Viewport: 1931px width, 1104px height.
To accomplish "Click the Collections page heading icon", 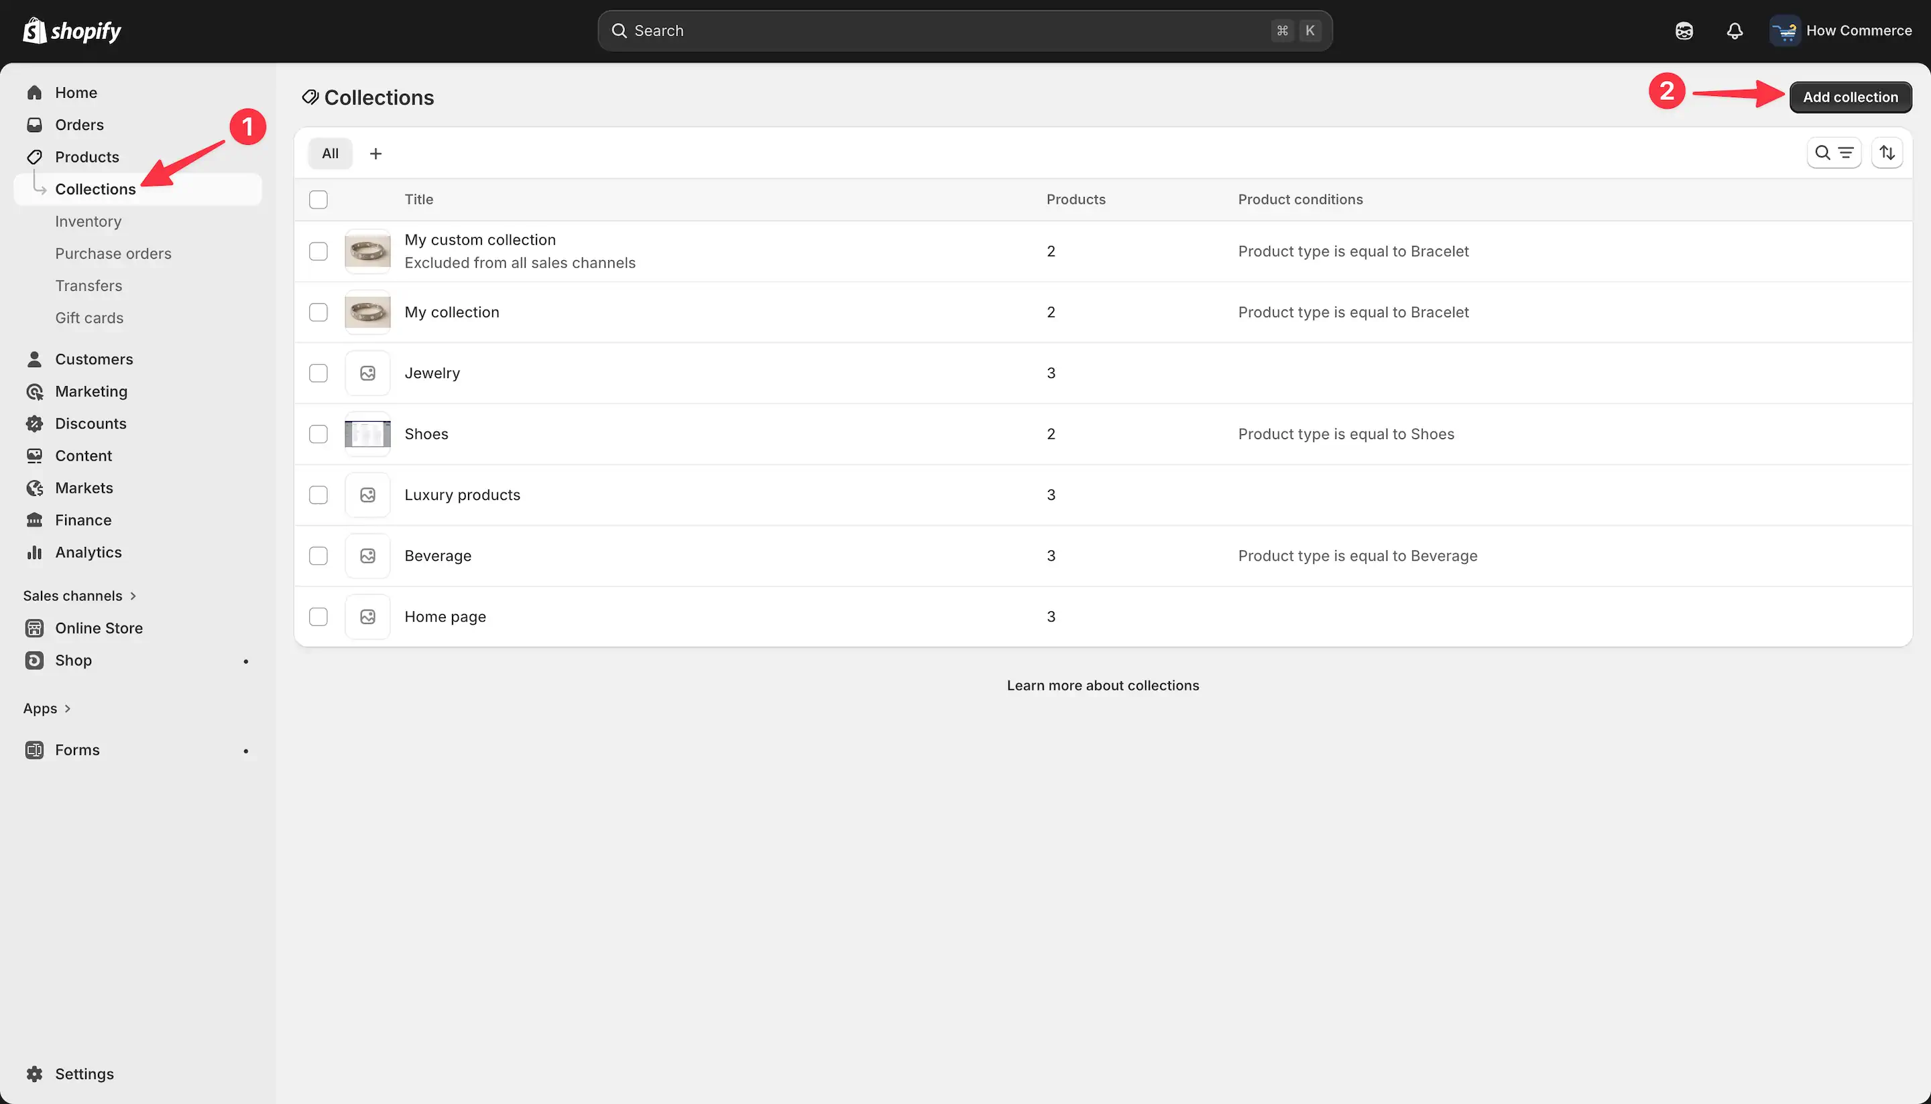I will pos(310,97).
